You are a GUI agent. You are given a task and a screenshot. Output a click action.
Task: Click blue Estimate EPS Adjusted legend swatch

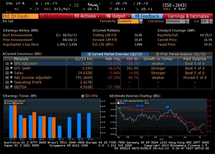[x=4, y=101]
